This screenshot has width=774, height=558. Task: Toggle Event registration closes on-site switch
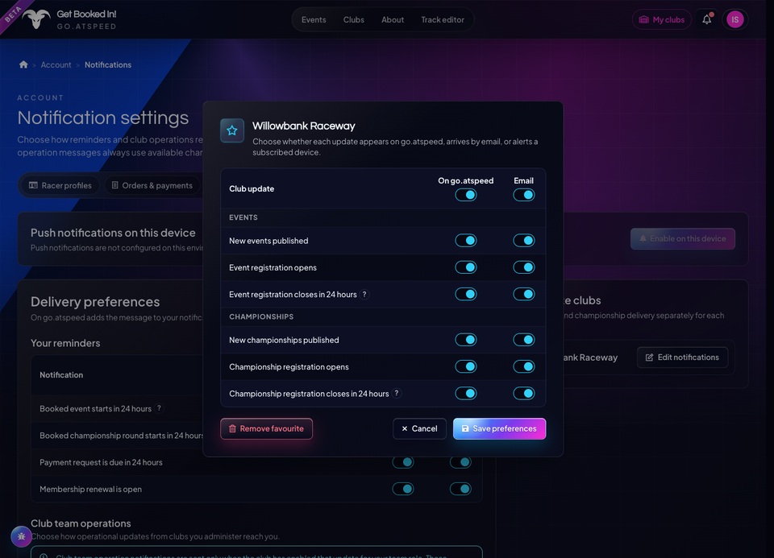pos(465,294)
